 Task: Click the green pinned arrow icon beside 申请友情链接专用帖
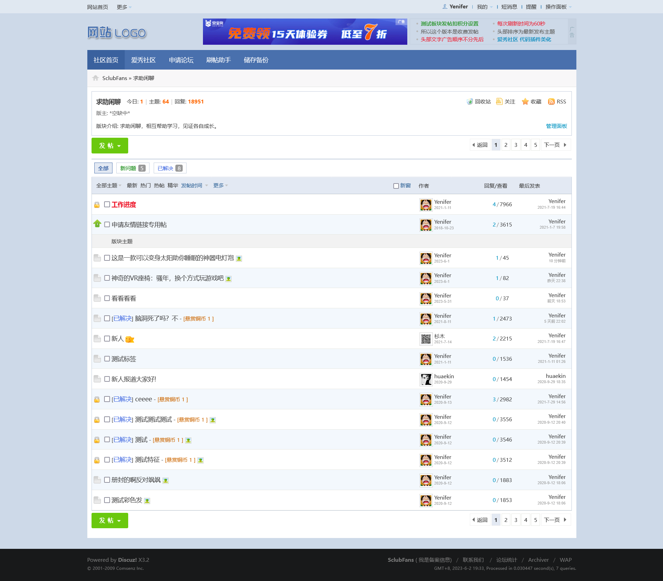pyautogui.click(x=97, y=224)
